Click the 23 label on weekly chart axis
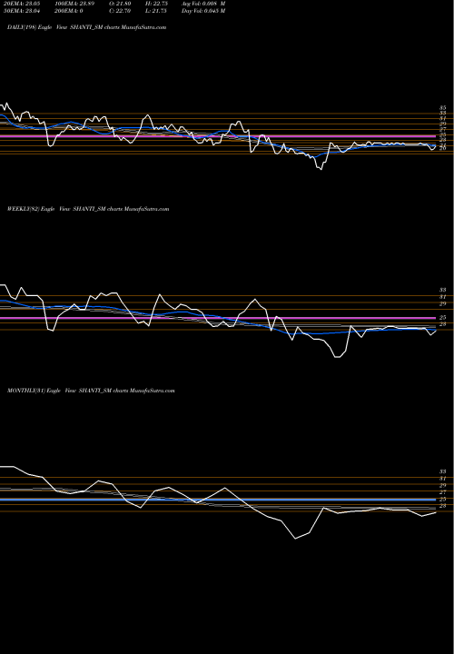This screenshot has height=654, width=454. pos(442,324)
